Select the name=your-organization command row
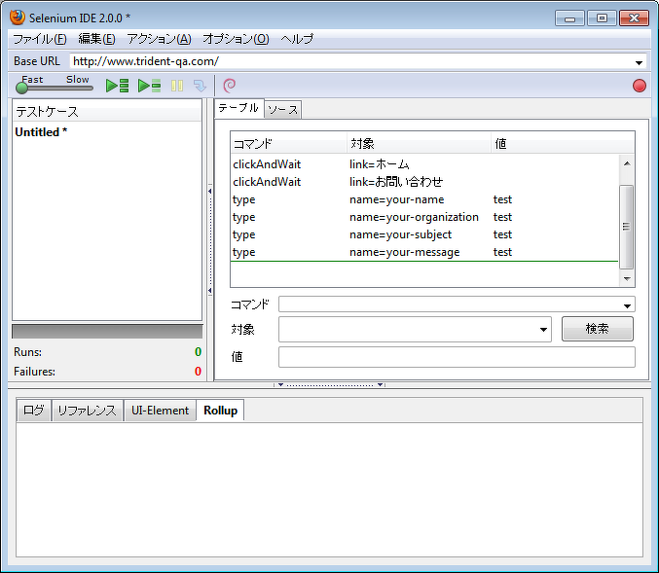The height and width of the screenshot is (573, 659). [x=414, y=217]
